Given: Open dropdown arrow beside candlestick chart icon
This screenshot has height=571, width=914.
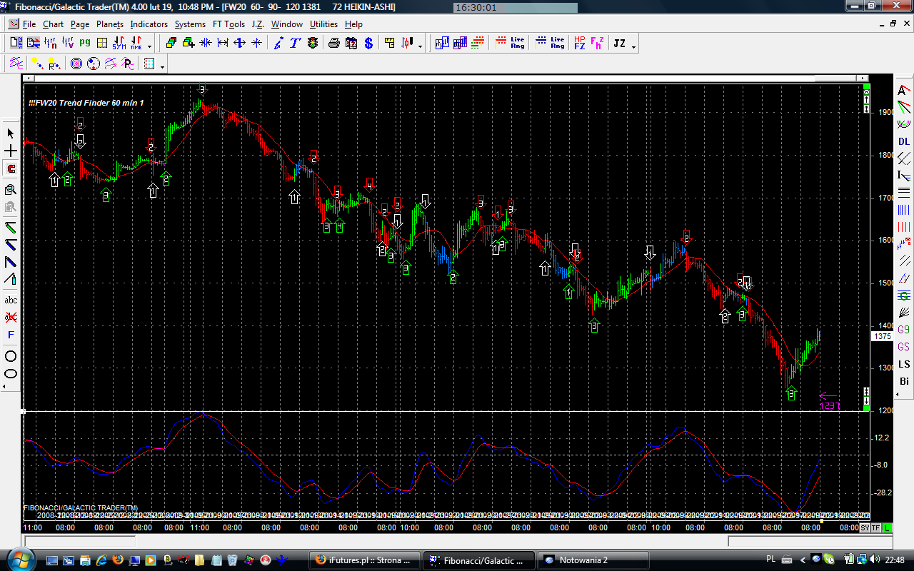Looking at the screenshot, I should (x=420, y=45).
